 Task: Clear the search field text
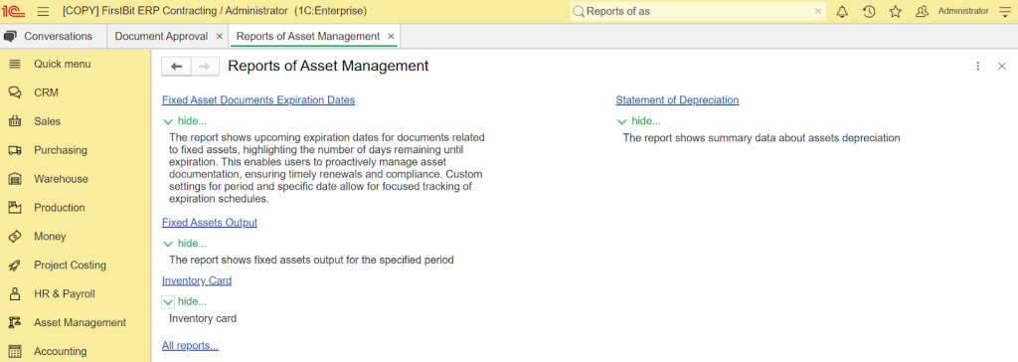click(818, 11)
